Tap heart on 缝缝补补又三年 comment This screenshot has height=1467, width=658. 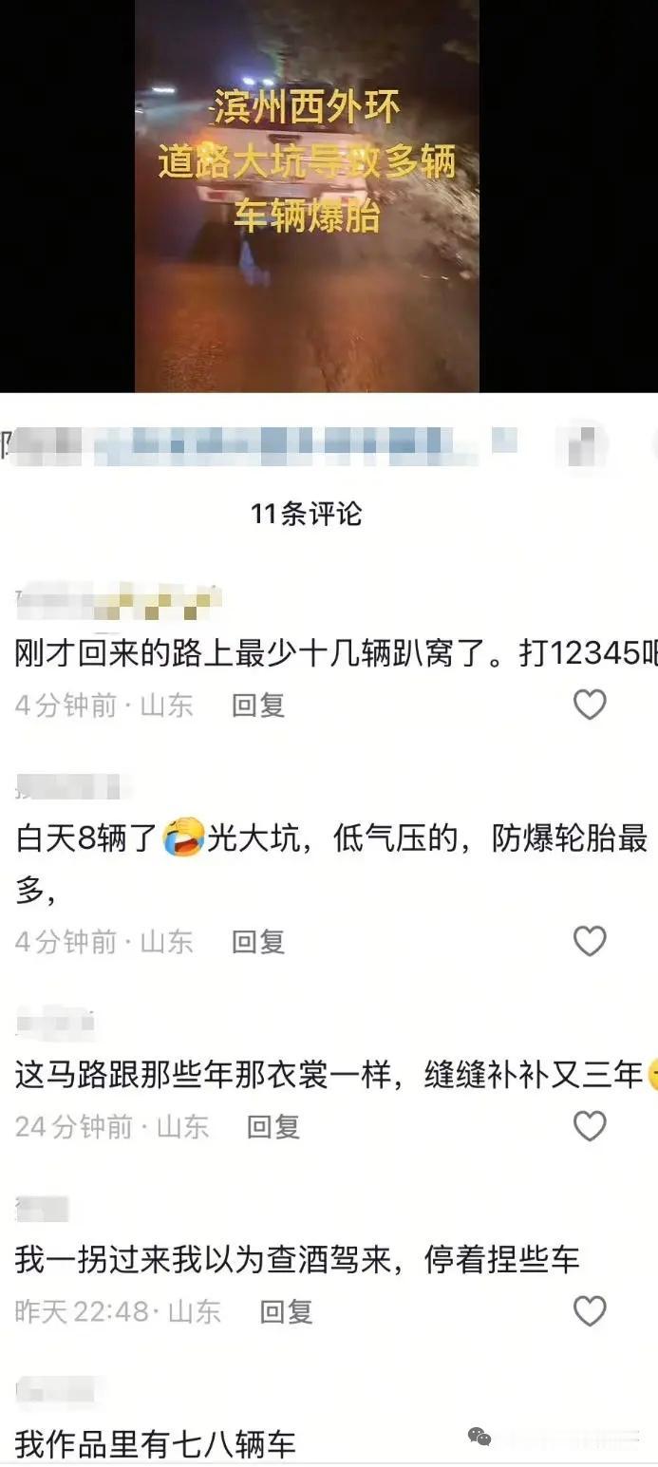tap(590, 1126)
